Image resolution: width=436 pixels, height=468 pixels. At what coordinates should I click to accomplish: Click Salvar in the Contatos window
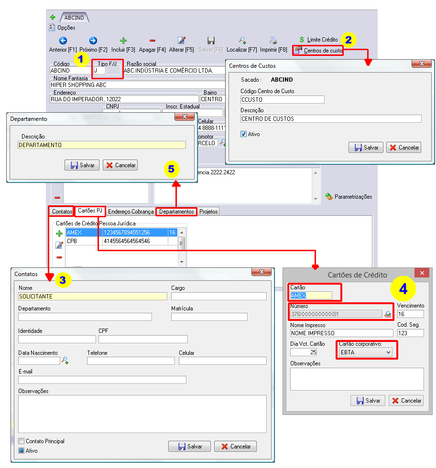click(189, 447)
